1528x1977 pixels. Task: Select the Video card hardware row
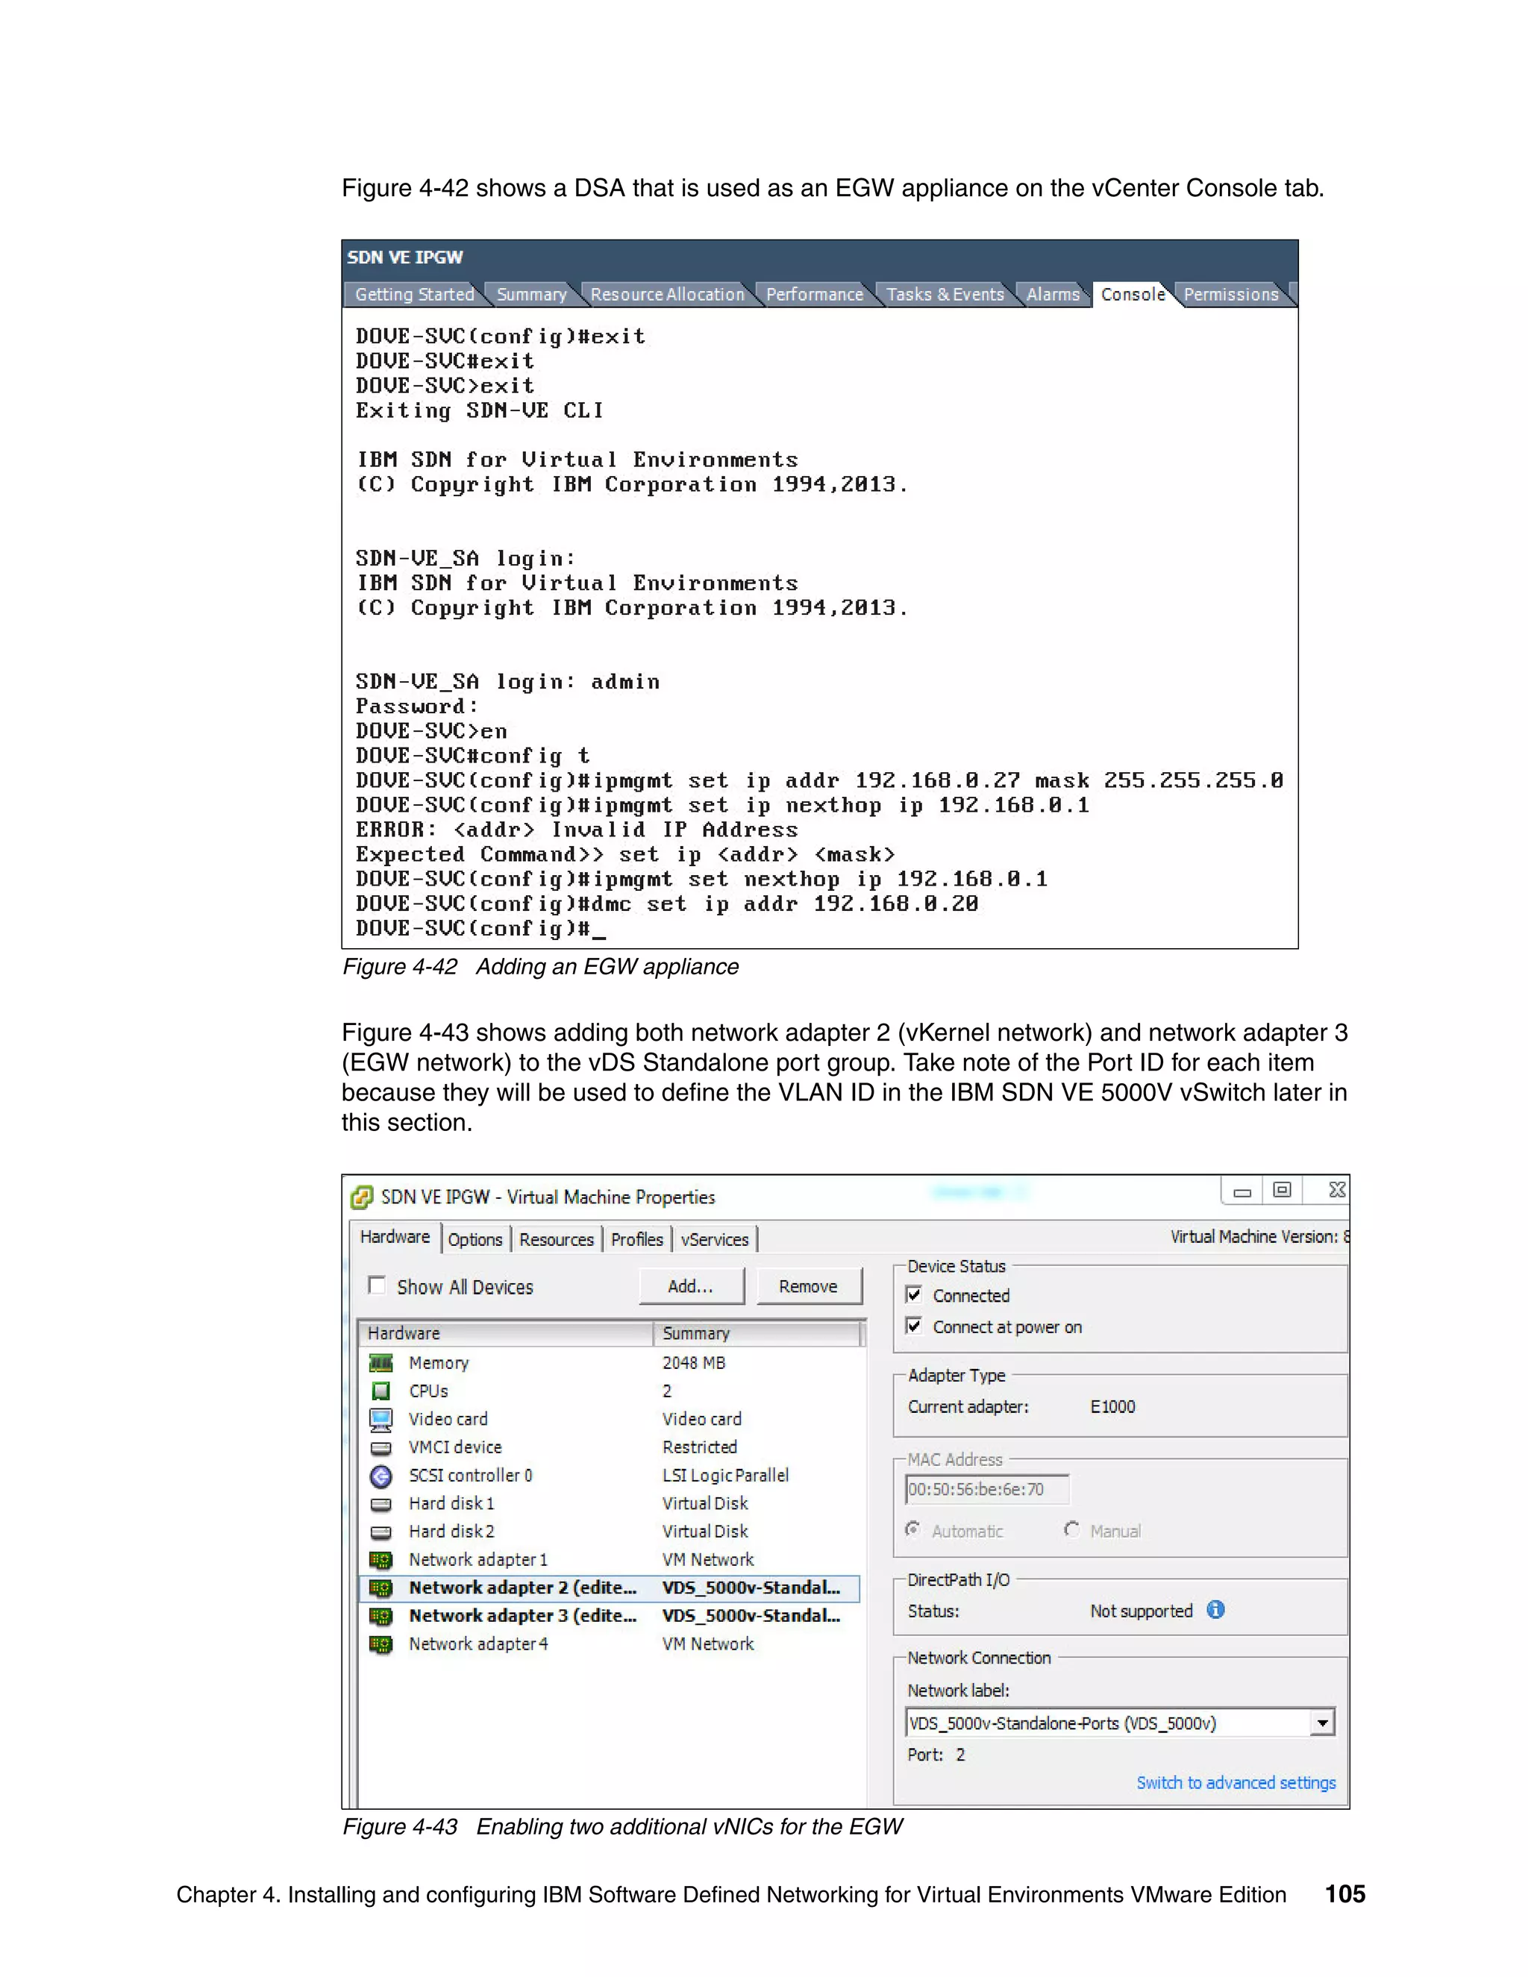610,1418
